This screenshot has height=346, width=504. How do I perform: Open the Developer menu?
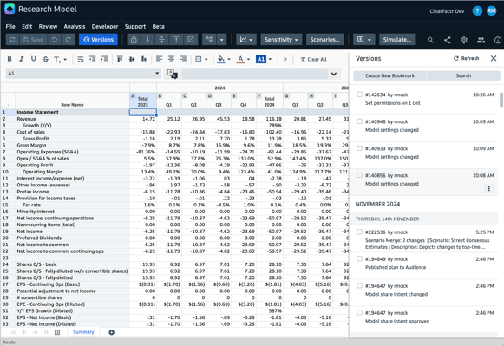point(105,26)
